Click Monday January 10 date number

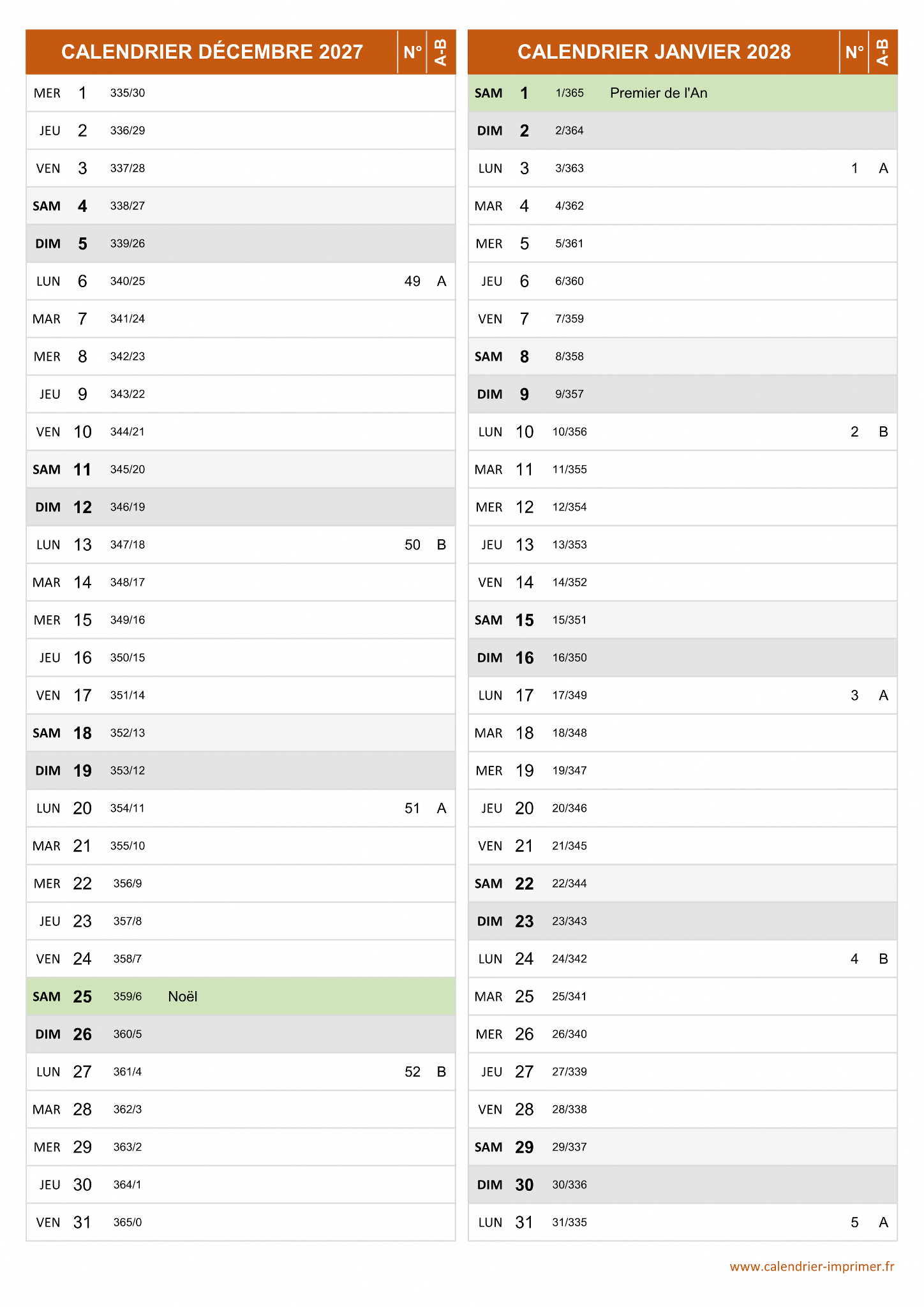click(525, 432)
